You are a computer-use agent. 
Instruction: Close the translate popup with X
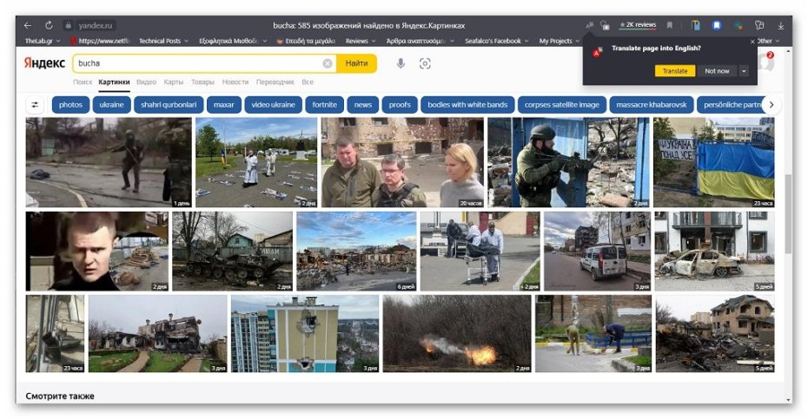click(x=752, y=41)
